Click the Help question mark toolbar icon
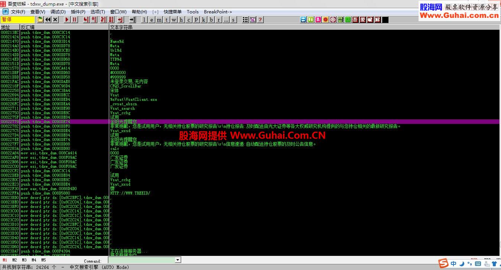501x270 pixels. tap(260, 20)
